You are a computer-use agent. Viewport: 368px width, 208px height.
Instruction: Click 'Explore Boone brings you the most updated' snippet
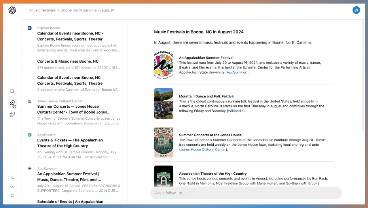[x=78, y=48]
